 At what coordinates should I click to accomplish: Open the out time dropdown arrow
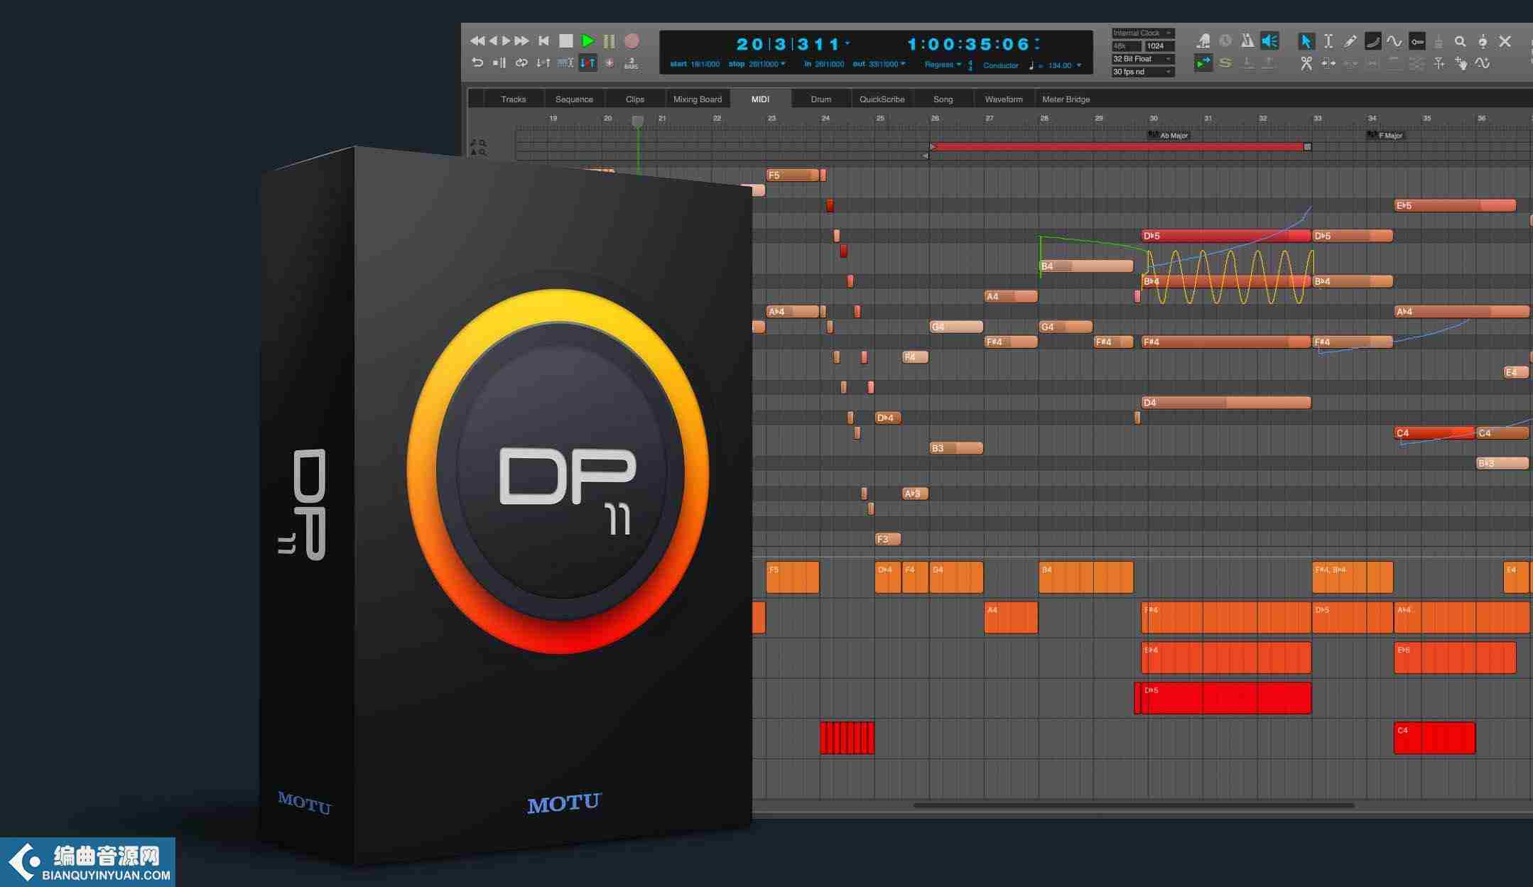903,64
